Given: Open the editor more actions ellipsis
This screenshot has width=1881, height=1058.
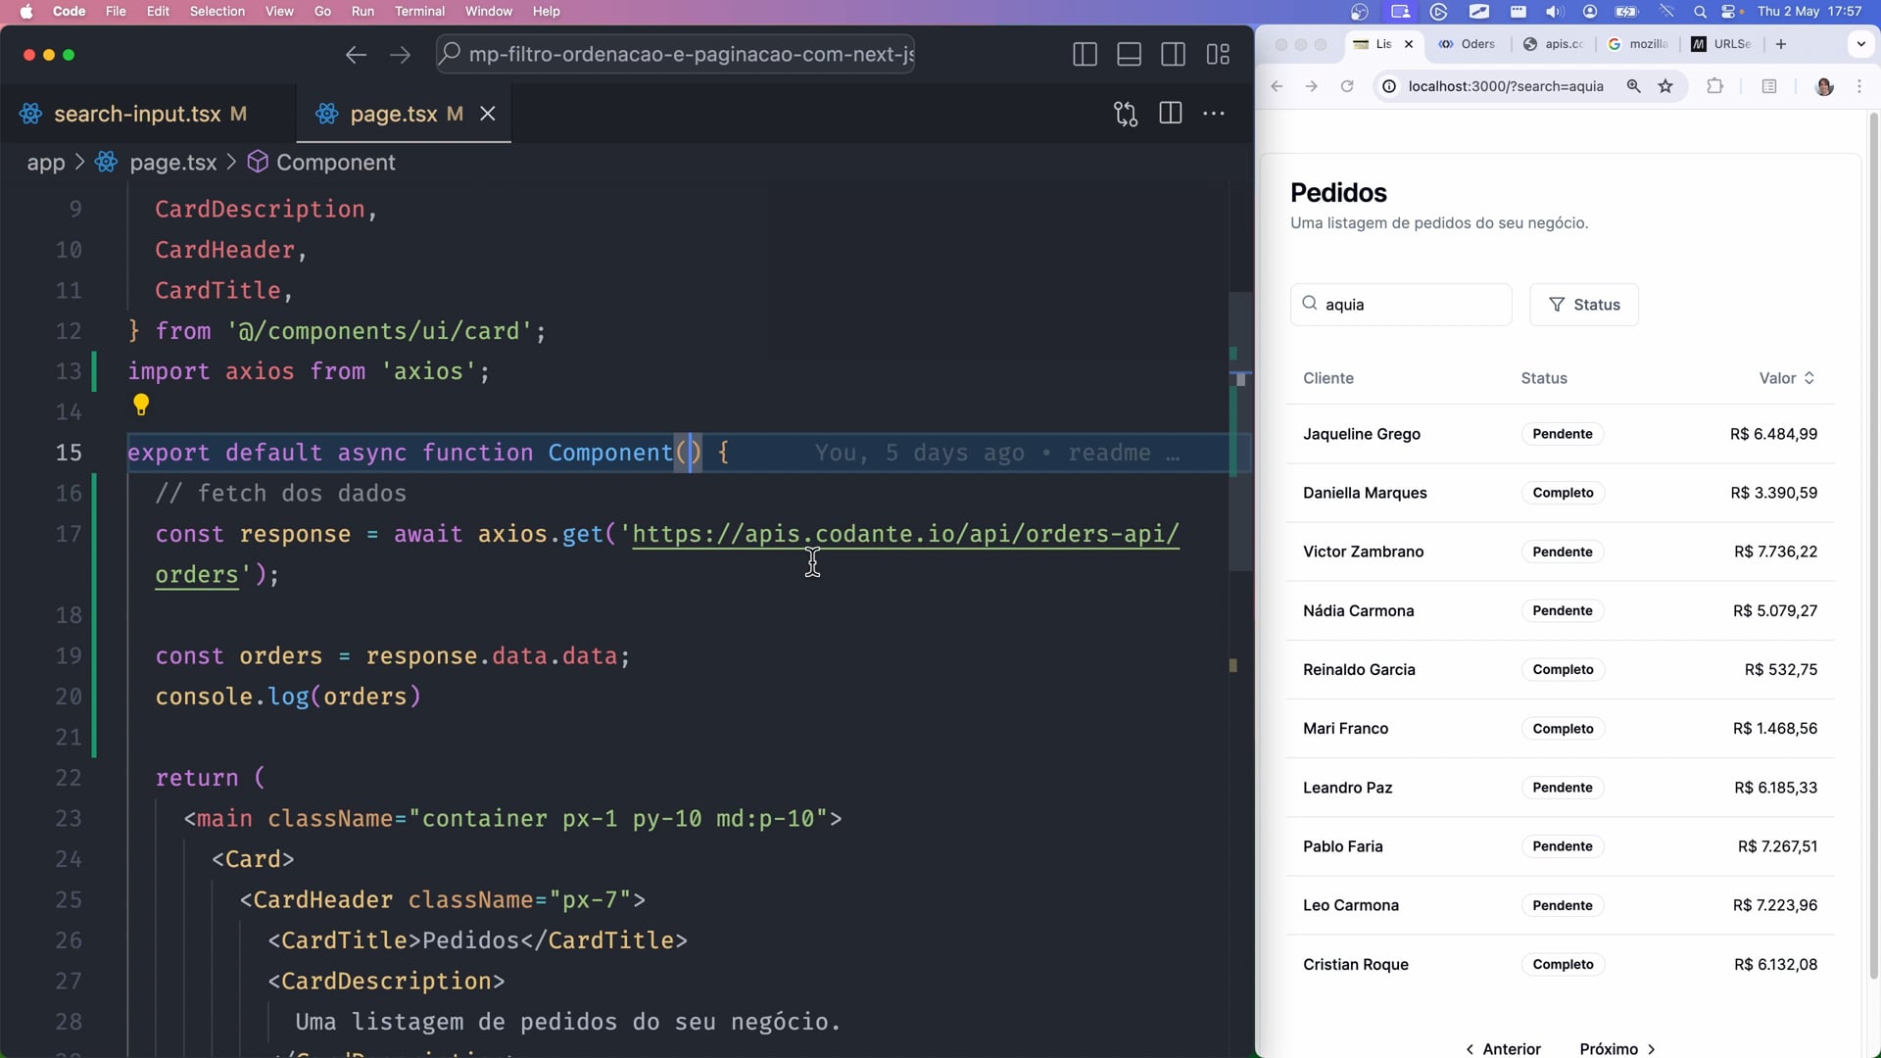Looking at the screenshot, I should [1214, 114].
